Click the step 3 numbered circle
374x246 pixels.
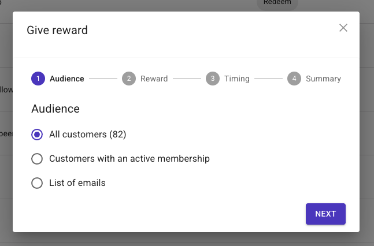213,79
